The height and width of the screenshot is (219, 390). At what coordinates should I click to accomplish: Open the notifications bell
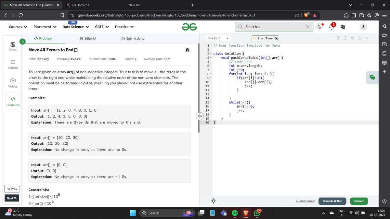(x=331, y=27)
